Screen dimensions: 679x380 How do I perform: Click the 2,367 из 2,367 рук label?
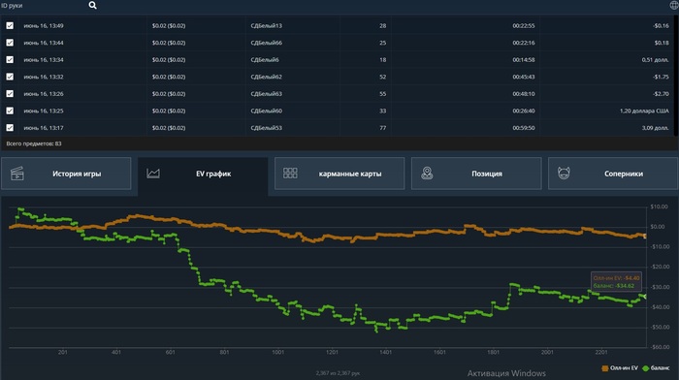pos(338,372)
